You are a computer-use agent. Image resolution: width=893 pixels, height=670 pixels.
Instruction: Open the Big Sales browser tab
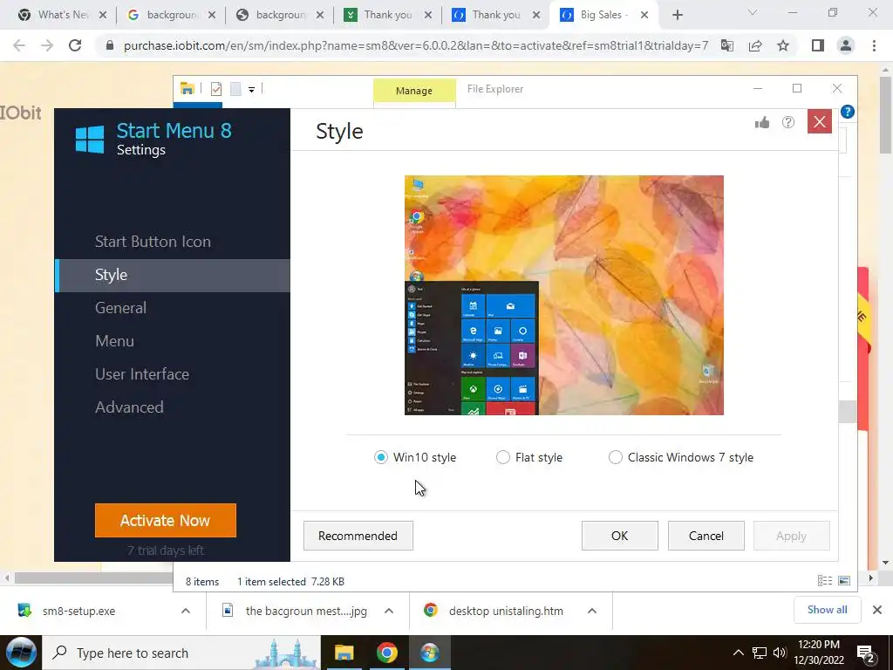click(x=604, y=15)
